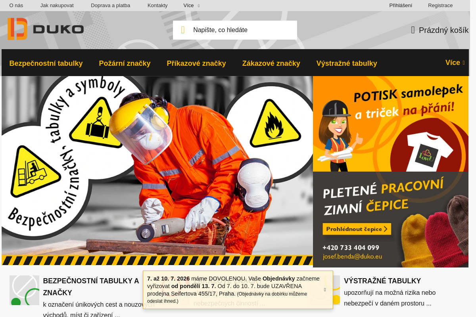Select Bezpečnostní tabulky category

pyautogui.click(x=46, y=63)
